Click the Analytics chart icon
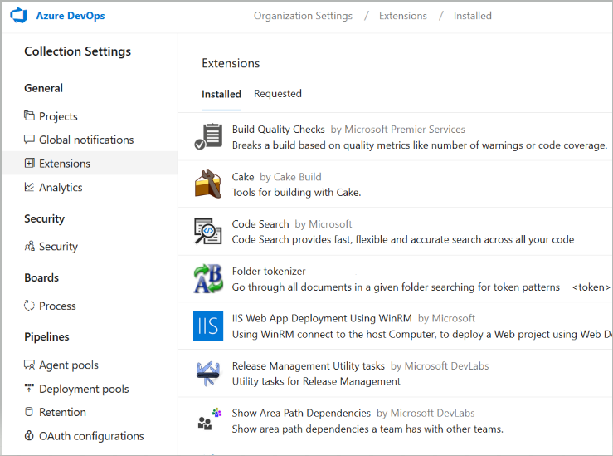This screenshot has height=456, width=613. [29, 187]
